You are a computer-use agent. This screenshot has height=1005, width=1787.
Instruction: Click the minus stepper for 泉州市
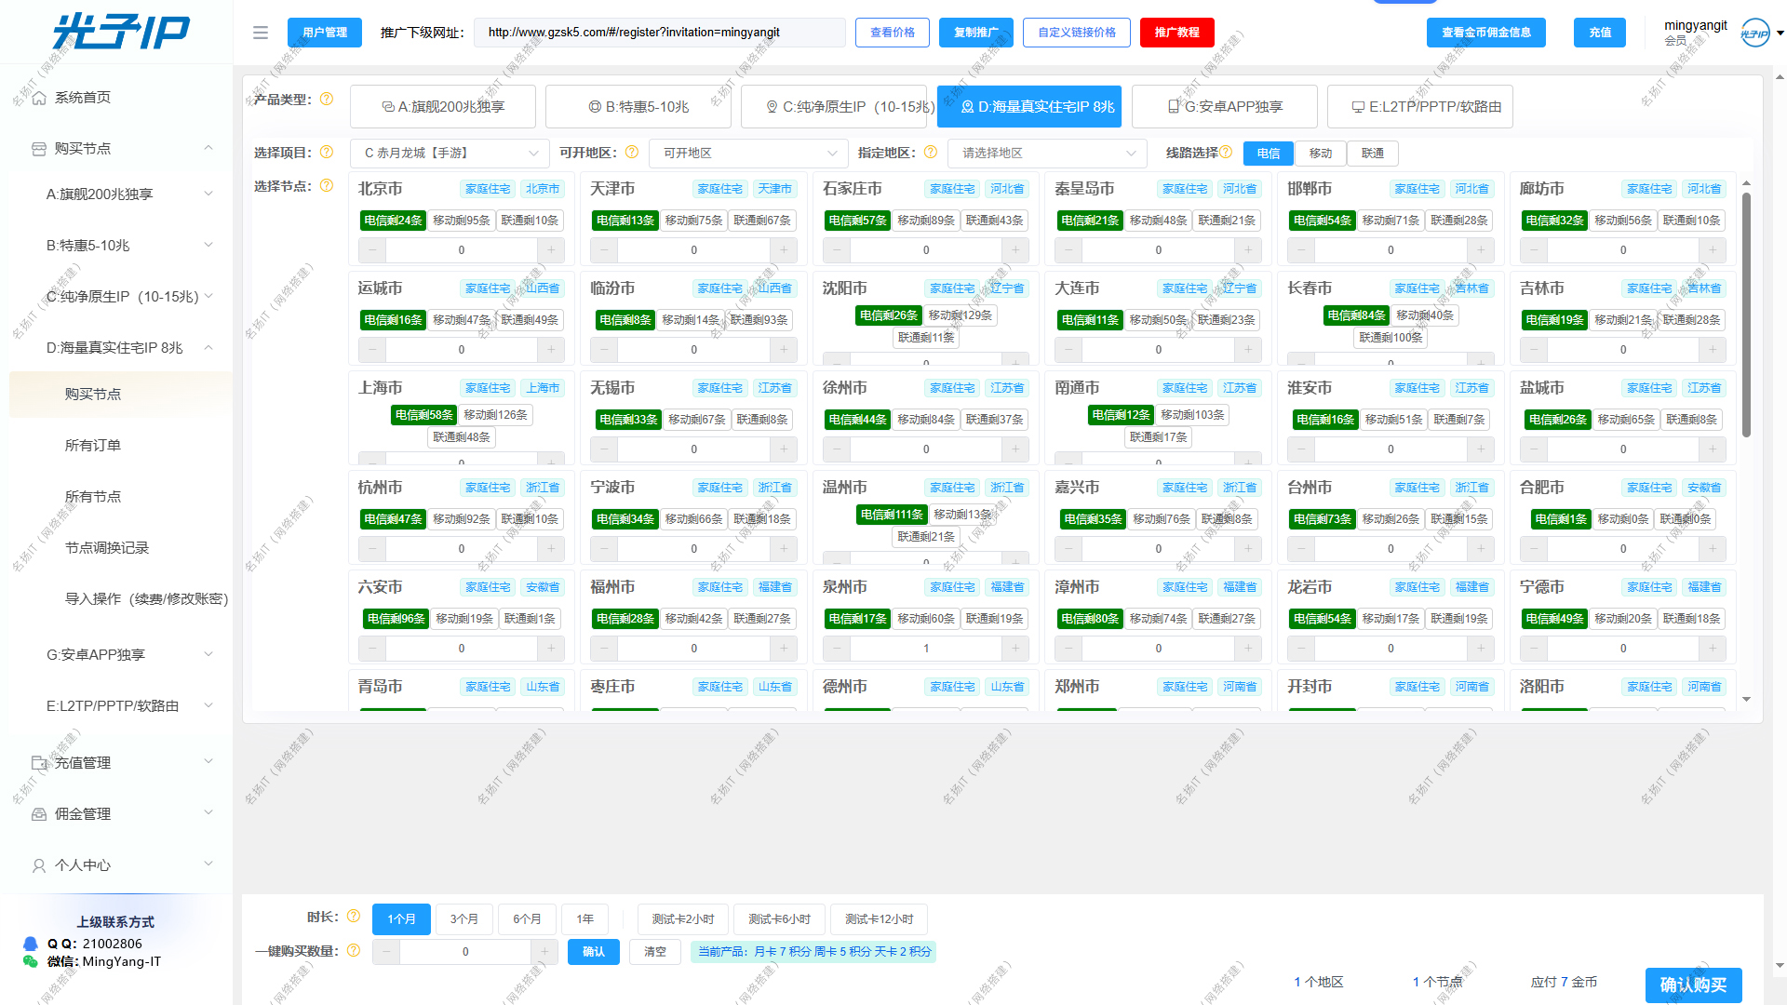coord(837,649)
